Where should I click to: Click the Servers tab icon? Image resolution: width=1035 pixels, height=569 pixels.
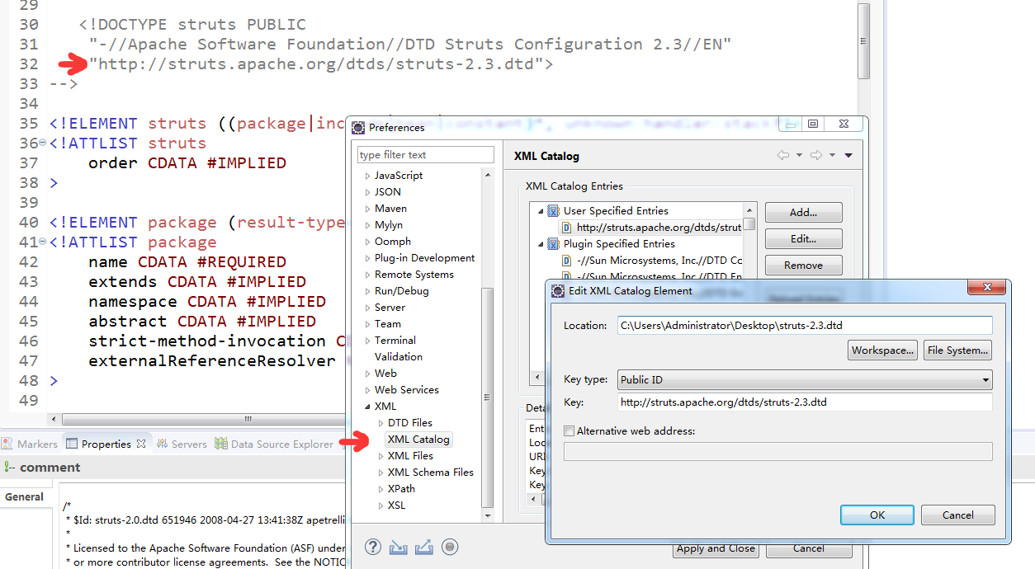pyautogui.click(x=163, y=444)
